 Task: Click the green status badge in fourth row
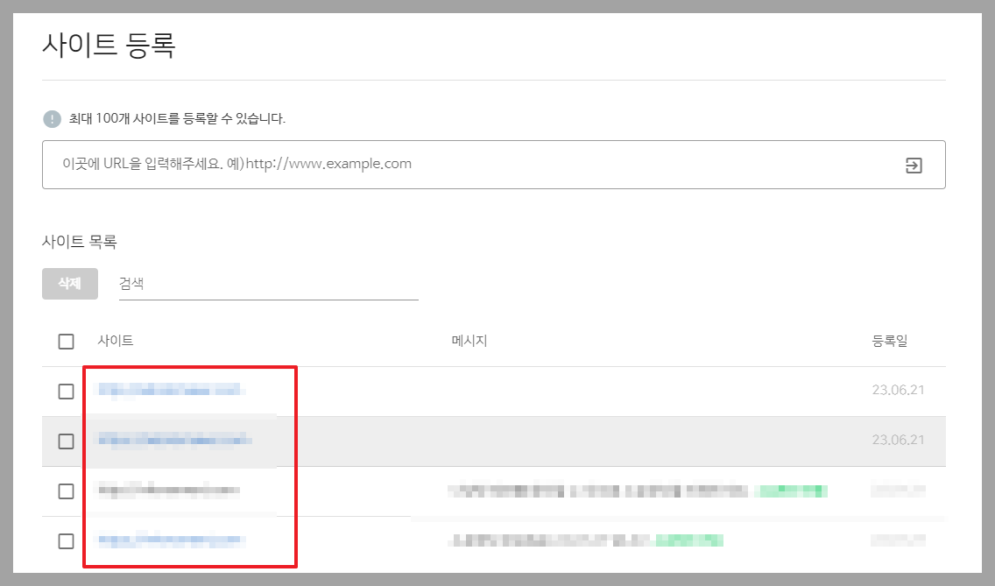pos(688,539)
